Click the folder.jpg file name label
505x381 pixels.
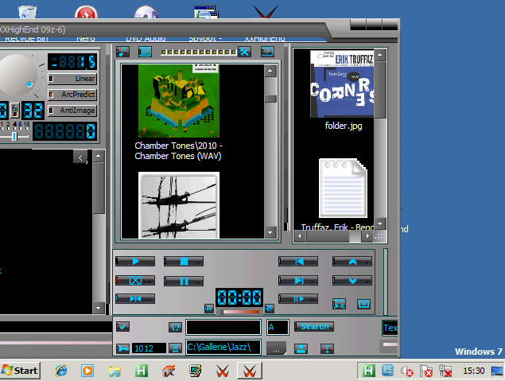[x=344, y=126]
